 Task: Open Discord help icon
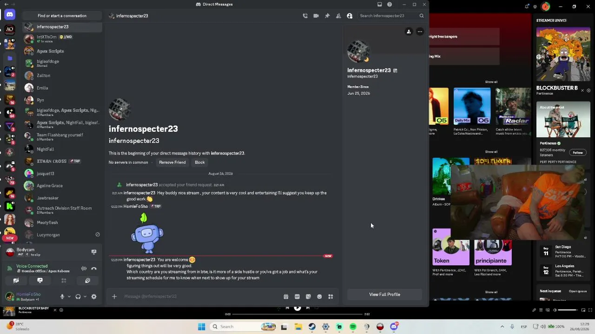(x=390, y=4)
